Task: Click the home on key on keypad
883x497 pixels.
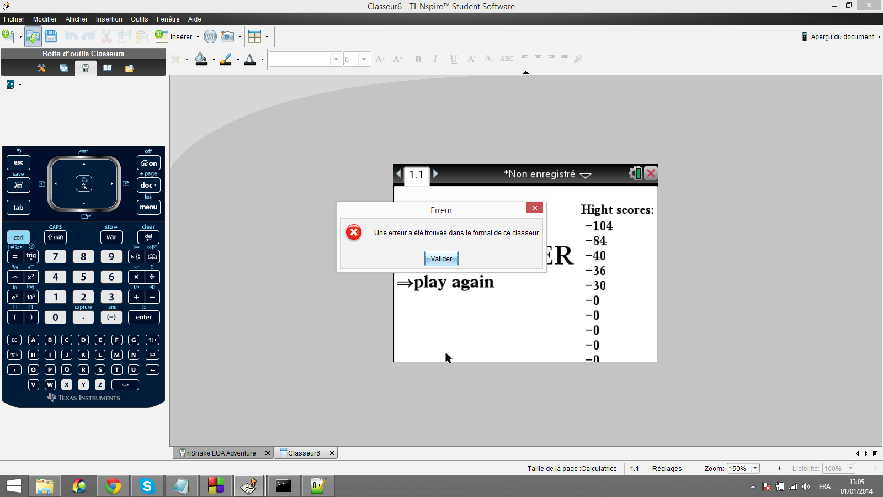Action: coord(148,163)
